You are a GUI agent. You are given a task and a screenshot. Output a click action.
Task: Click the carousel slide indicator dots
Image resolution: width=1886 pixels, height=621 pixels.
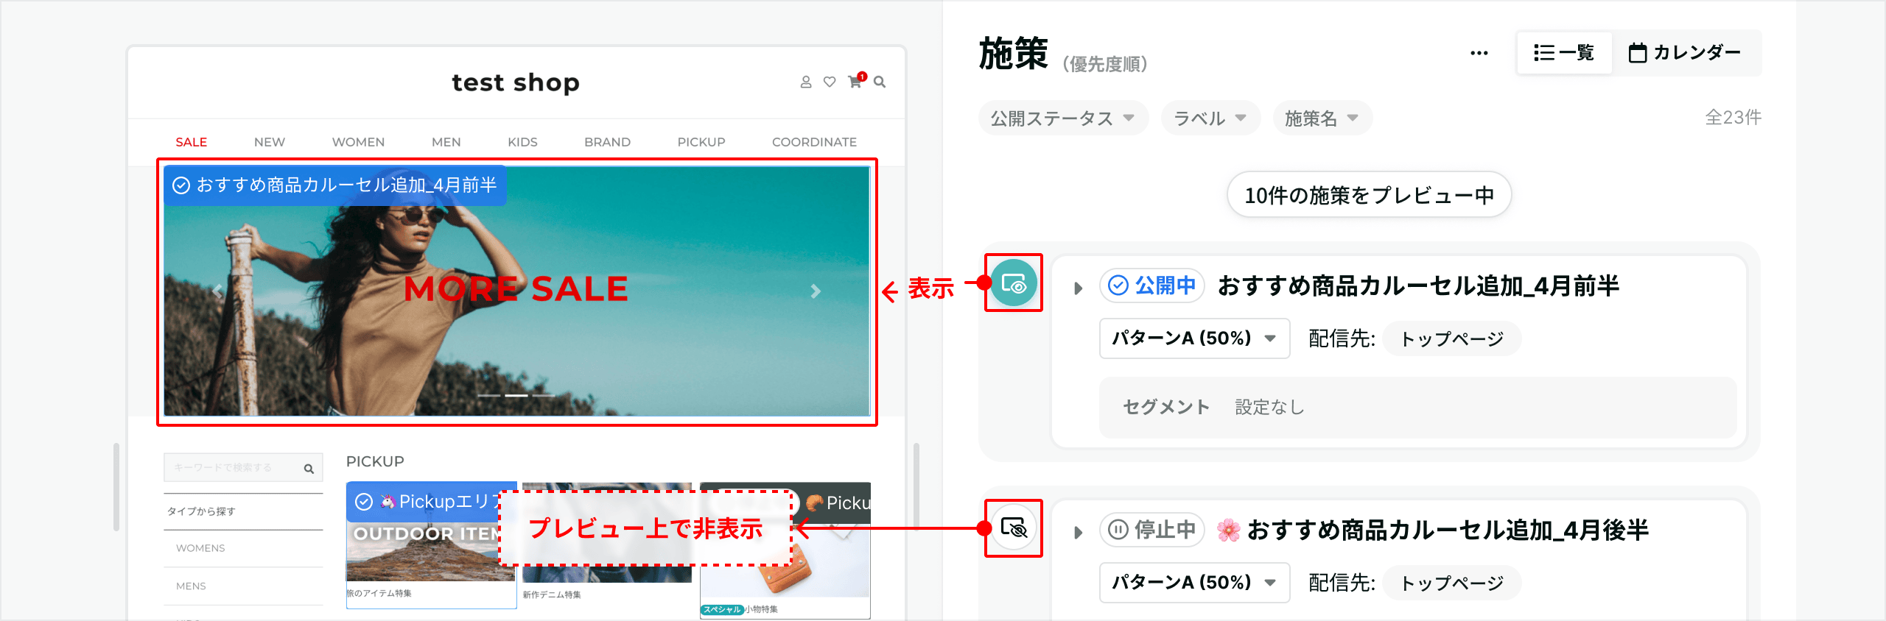point(516,396)
